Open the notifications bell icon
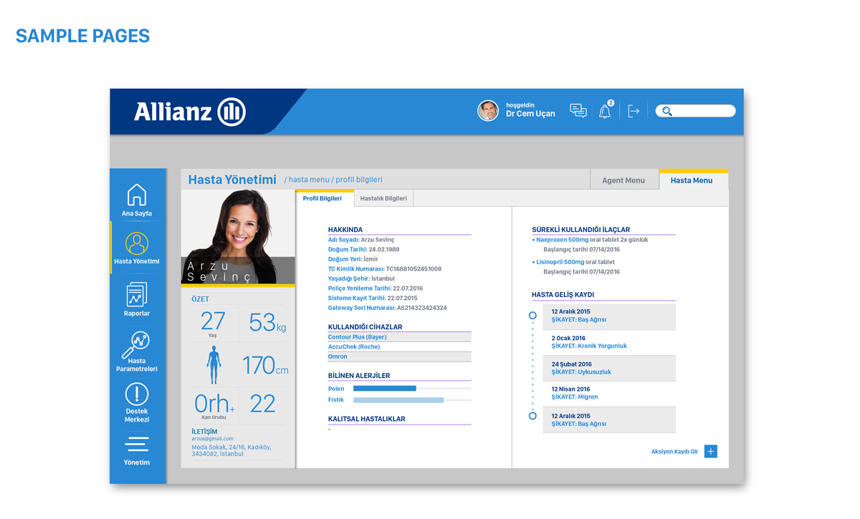 (605, 111)
